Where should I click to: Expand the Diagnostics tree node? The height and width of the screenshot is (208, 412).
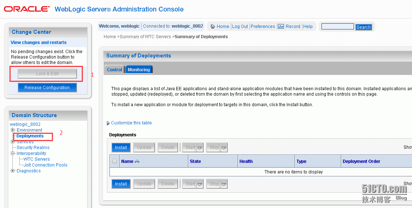coord(12,171)
